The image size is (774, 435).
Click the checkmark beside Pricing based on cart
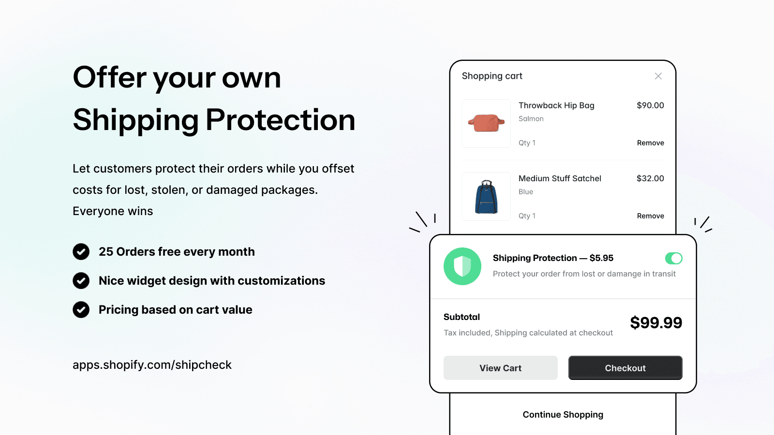[81, 310]
